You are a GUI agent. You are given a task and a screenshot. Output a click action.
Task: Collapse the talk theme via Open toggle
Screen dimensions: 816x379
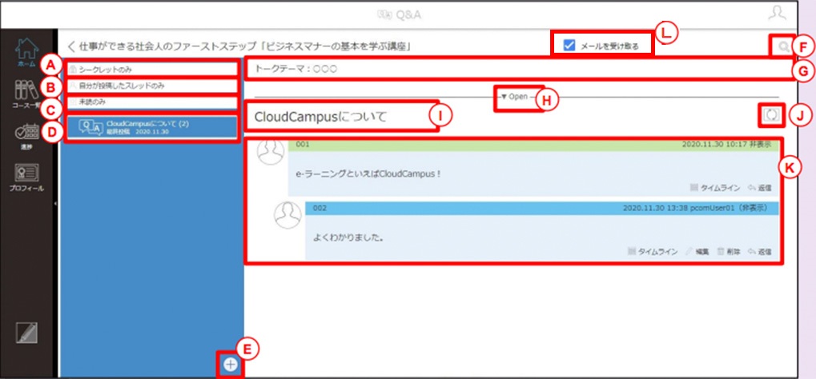518,96
